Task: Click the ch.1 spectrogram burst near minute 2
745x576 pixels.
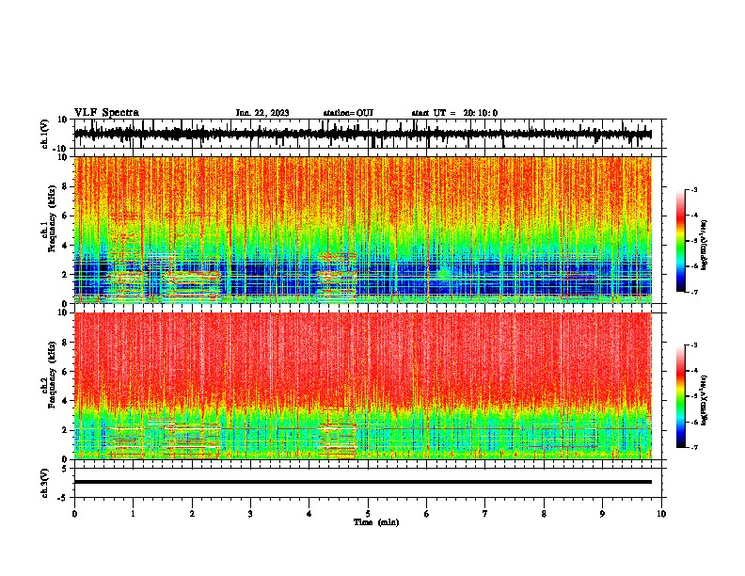Action: click(x=191, y=284)
